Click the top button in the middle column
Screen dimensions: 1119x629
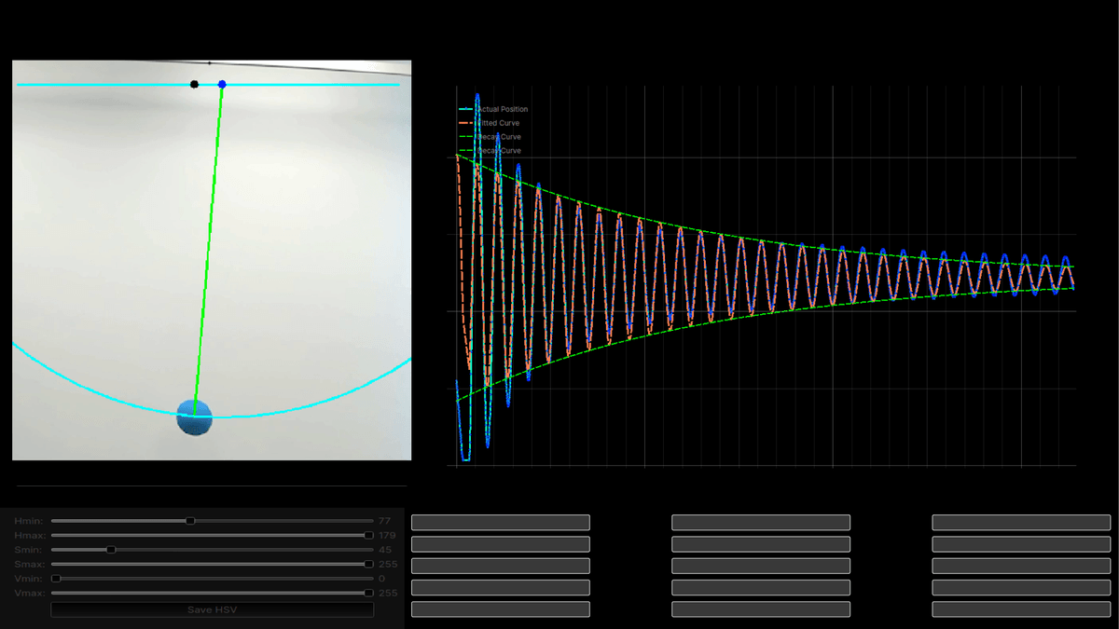[x=760, y=523]
